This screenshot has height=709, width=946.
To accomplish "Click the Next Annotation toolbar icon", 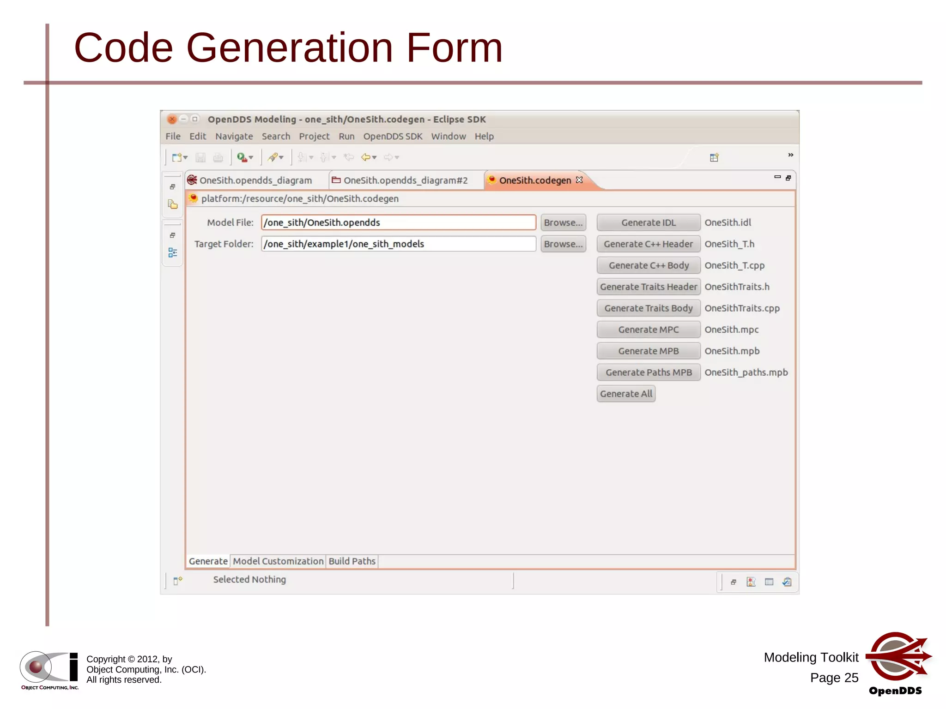I will pyautogui.click(x=302, y=157).
